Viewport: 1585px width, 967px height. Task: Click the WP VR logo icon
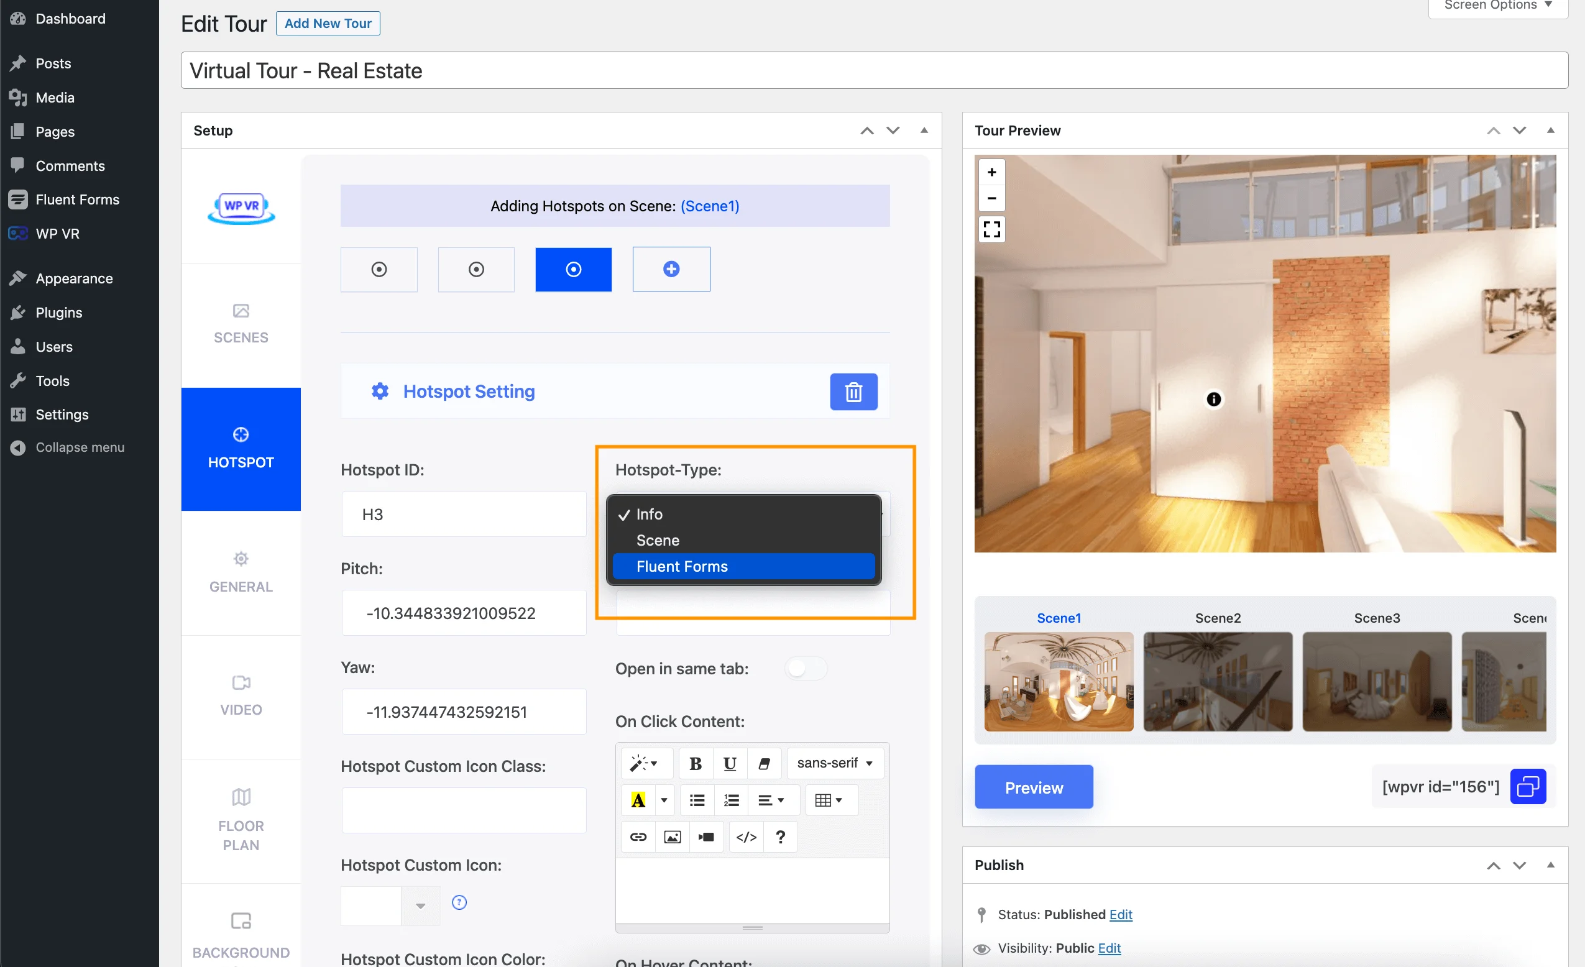[x=241, y=208]
